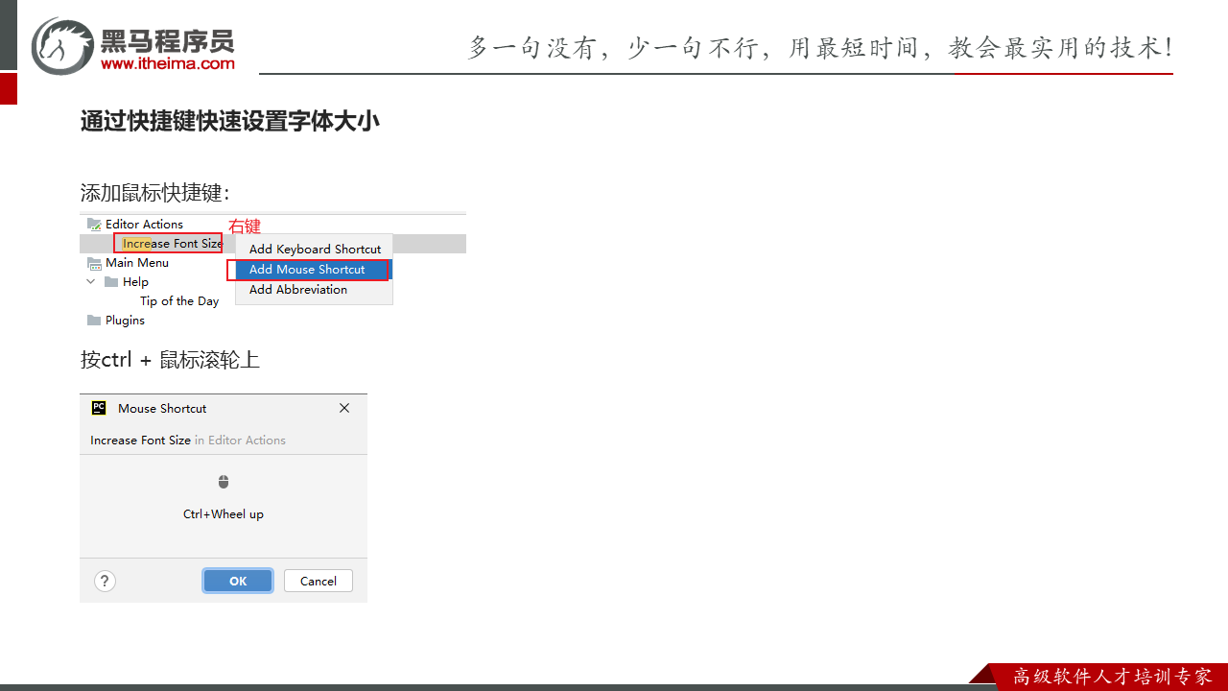1228x691 pixels.
Task: Select Increase Font Size tree item
Action: coord(172,244)
